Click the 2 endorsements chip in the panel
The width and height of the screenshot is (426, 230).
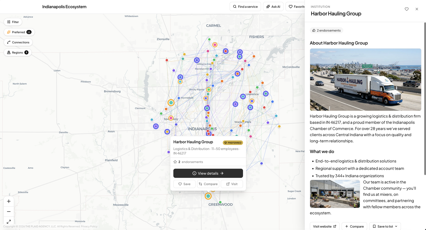[x=326, y=30]
